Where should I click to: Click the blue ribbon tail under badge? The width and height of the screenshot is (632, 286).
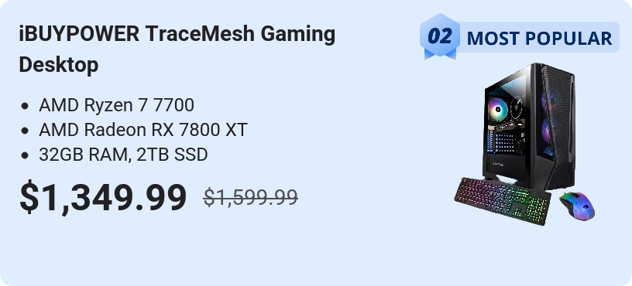pyautogui.click(x=440, y=54)
